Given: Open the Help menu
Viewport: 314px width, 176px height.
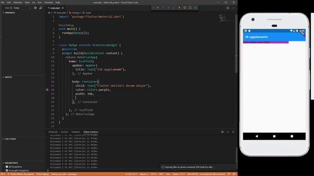Looking at the screenshot, I should tap(58, 2).
